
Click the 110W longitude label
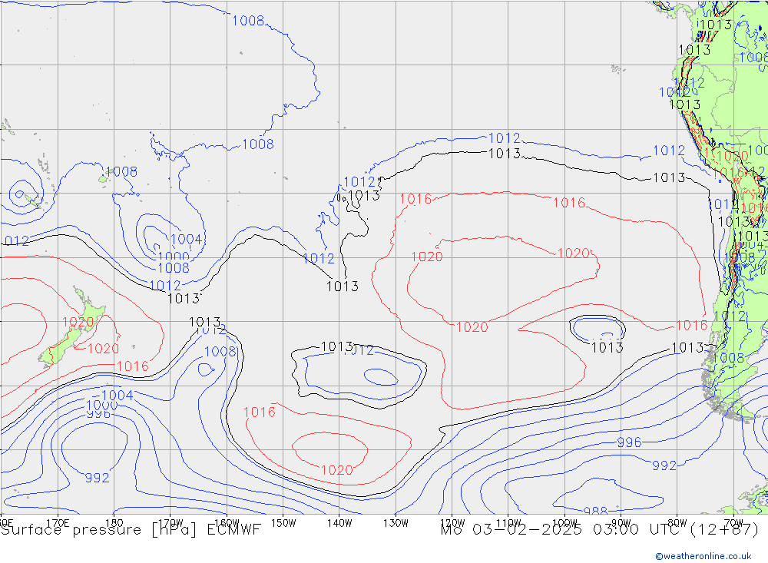pyautogui.click(x=508, y=523)
